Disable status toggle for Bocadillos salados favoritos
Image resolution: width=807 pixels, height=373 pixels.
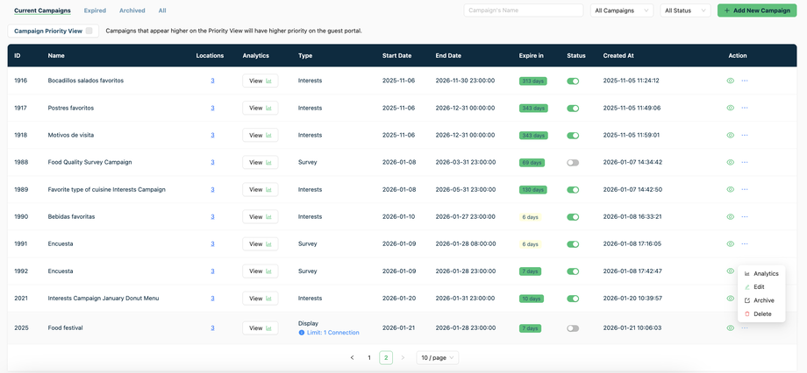click(x=573, y=81)
